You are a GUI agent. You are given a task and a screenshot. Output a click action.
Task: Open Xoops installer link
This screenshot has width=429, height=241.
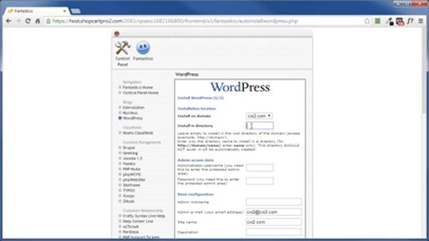(128, 195)
